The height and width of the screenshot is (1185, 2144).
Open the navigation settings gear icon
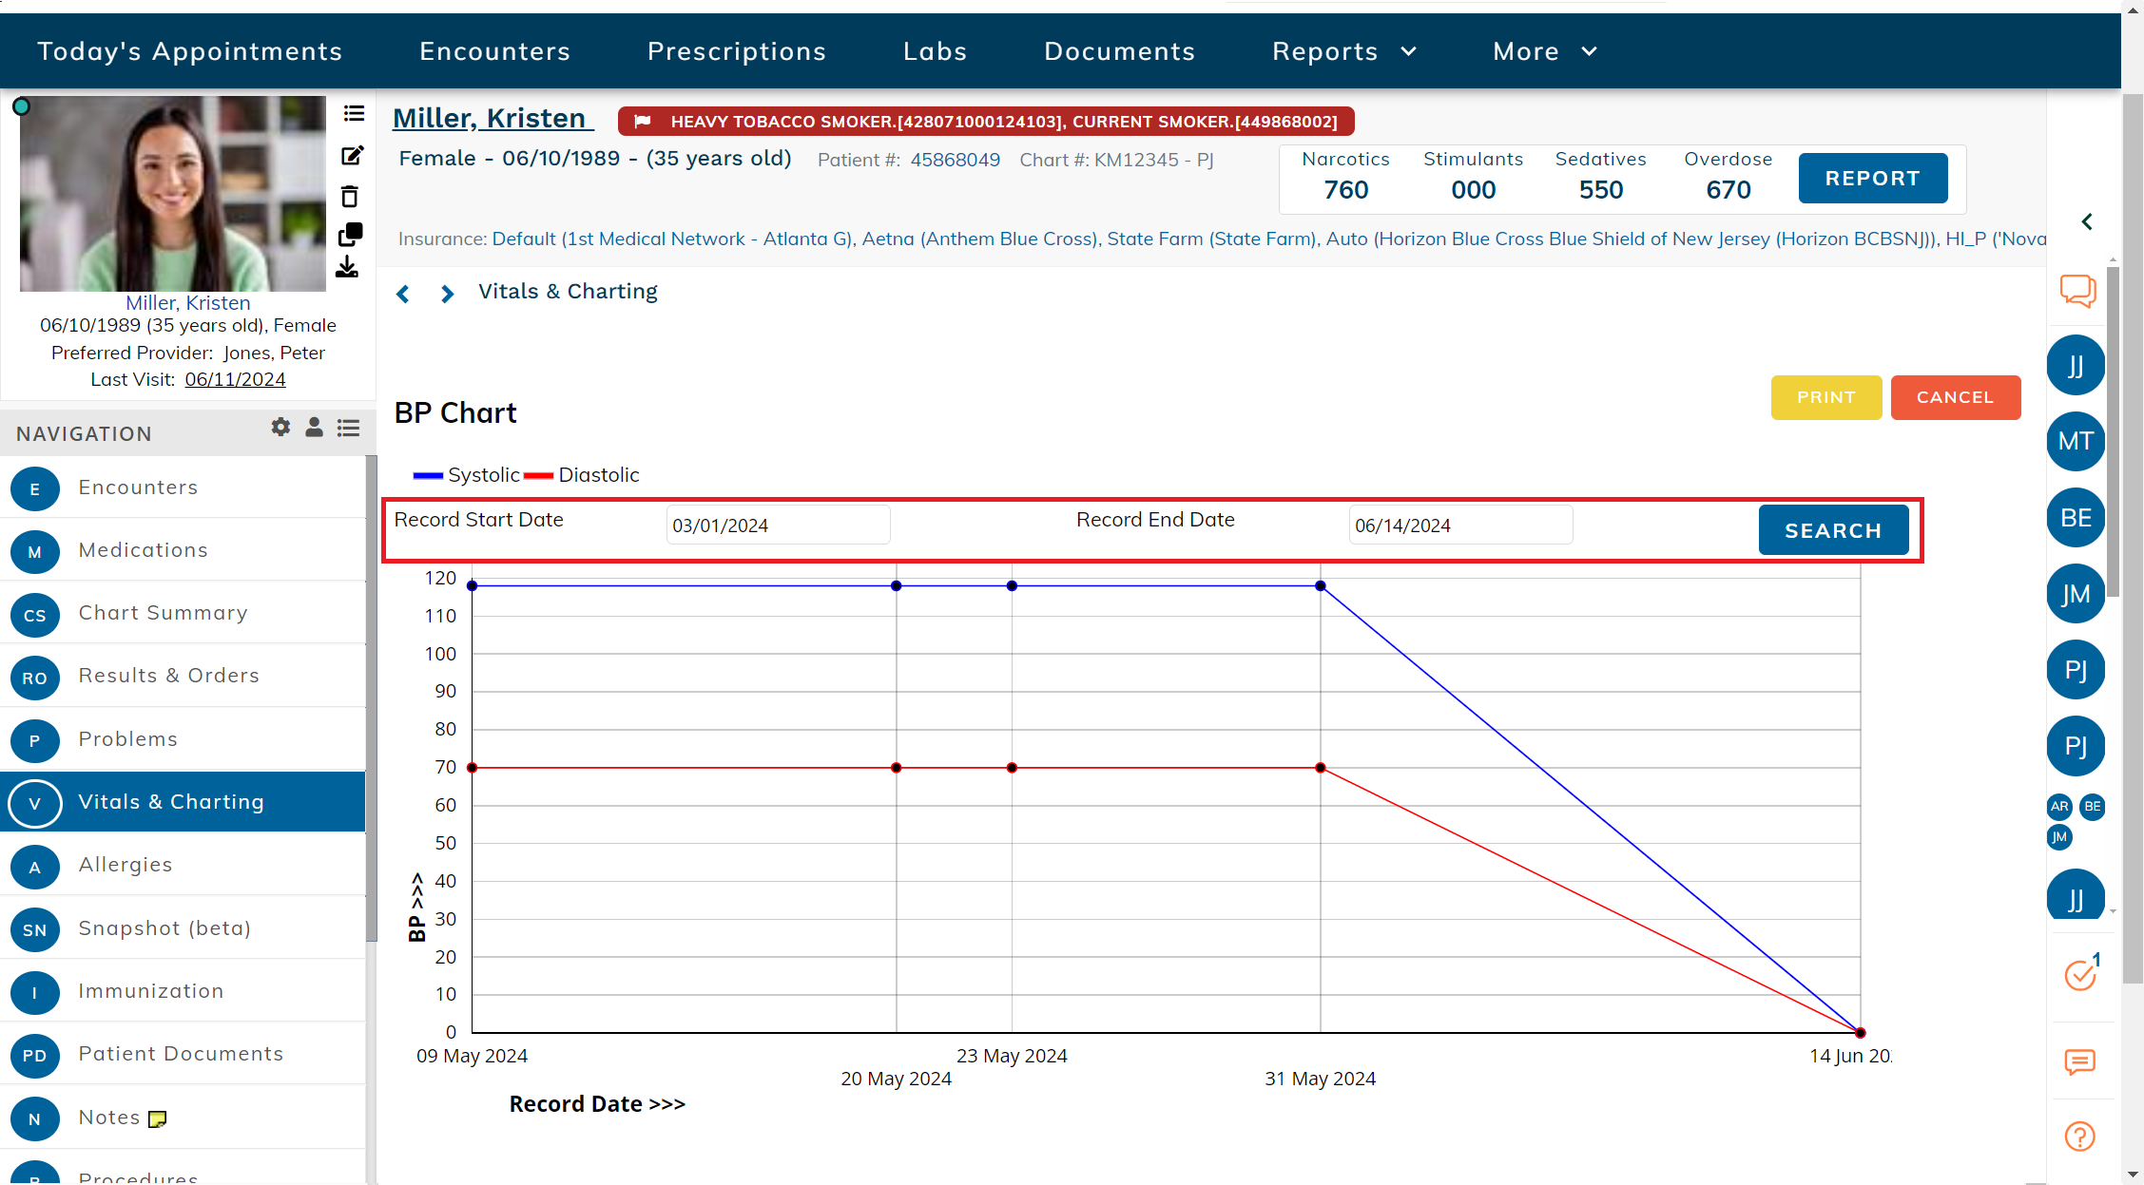[280, 428]
